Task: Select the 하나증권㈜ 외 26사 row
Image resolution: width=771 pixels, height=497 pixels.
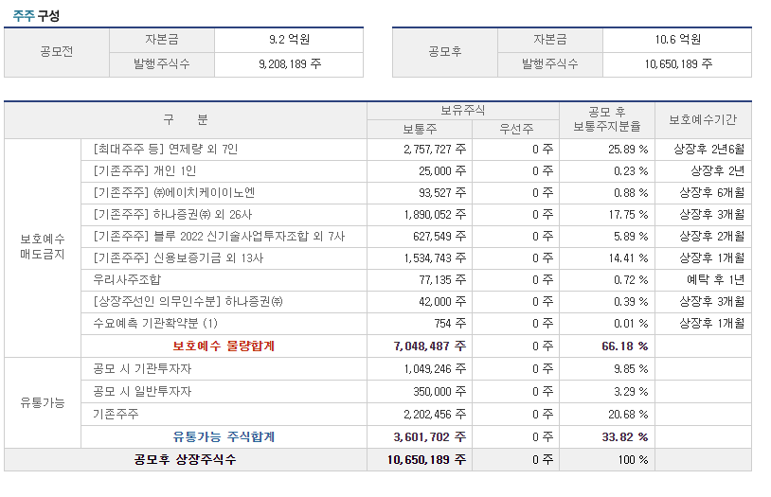Action: (224, 214)
